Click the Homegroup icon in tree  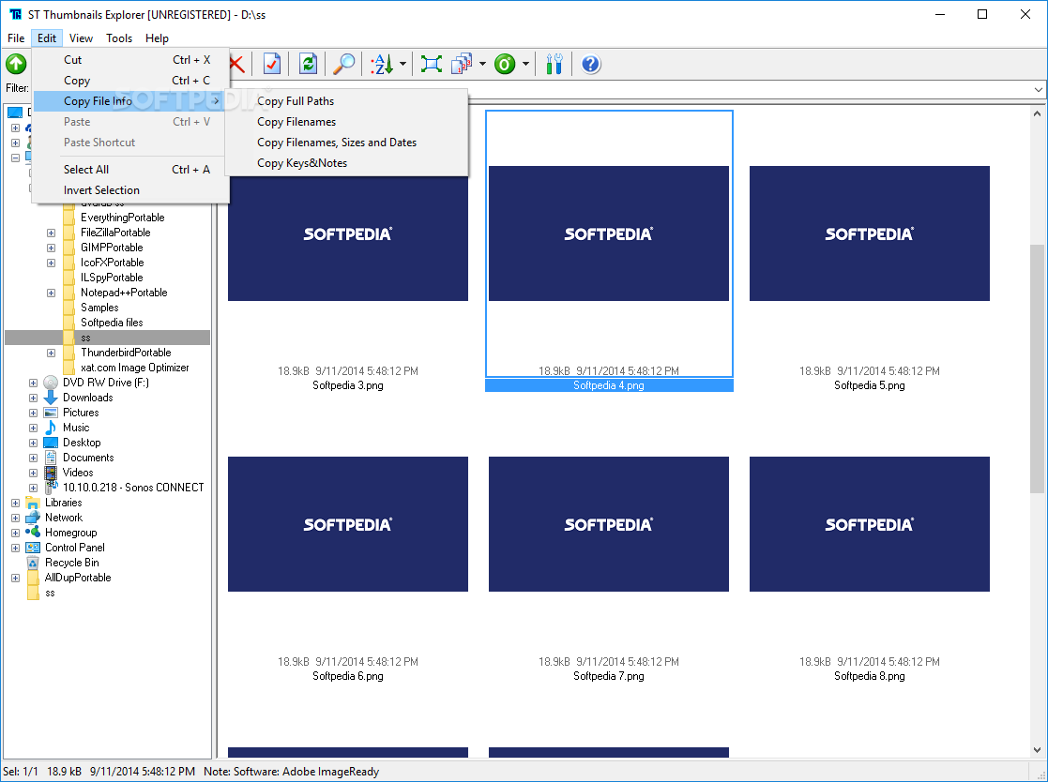[x=33, y=533]
